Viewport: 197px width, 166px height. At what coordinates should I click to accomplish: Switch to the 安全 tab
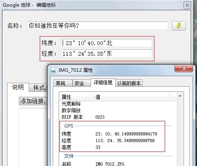(82, 83)
